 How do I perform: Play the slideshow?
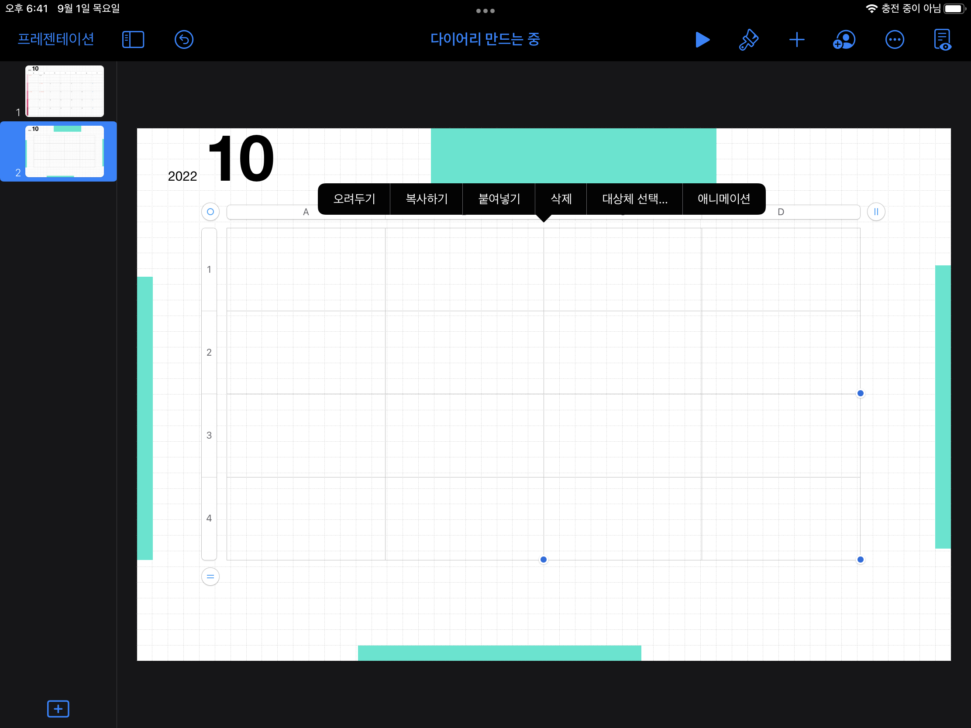tap(702, 39)
